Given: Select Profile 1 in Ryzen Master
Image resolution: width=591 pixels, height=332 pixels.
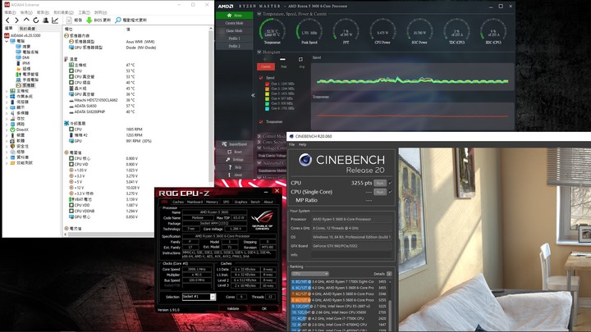Looking at the screenshot, I should coord(234,39).
